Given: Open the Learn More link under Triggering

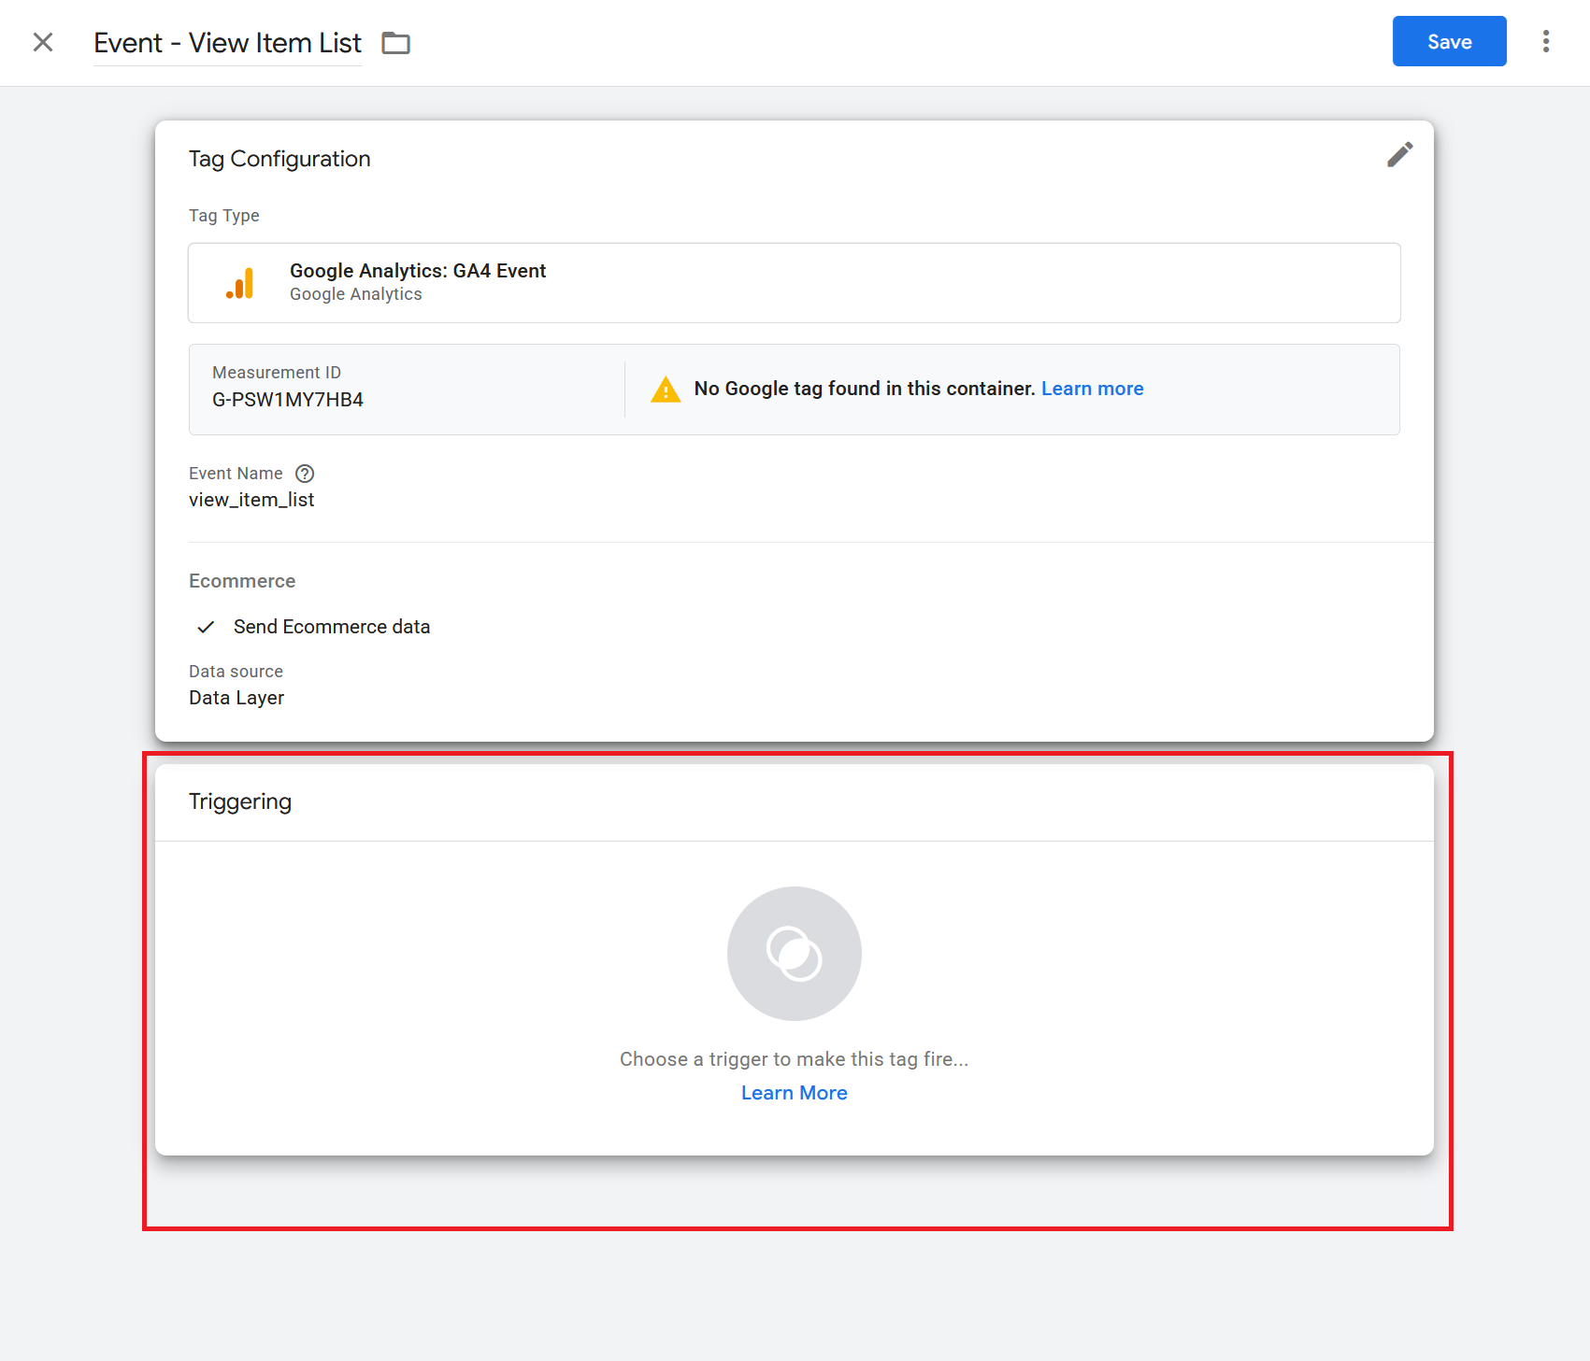Looking at the screenshot, I should 795,1093.
